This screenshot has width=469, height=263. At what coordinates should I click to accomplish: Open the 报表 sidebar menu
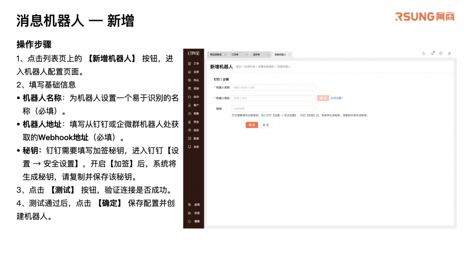(x=194, y=131)
